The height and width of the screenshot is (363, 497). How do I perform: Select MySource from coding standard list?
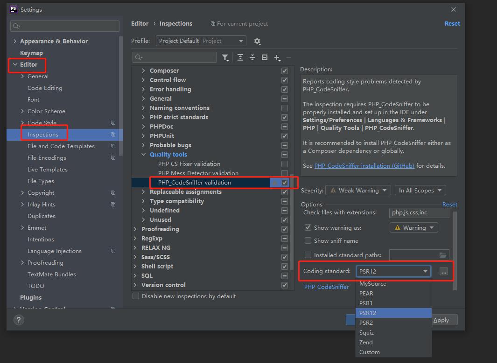tap(393, 284)
